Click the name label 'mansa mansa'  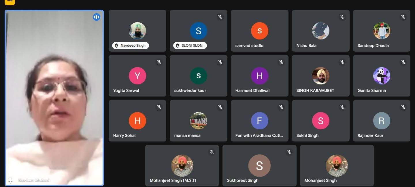[x=187, y=135]
